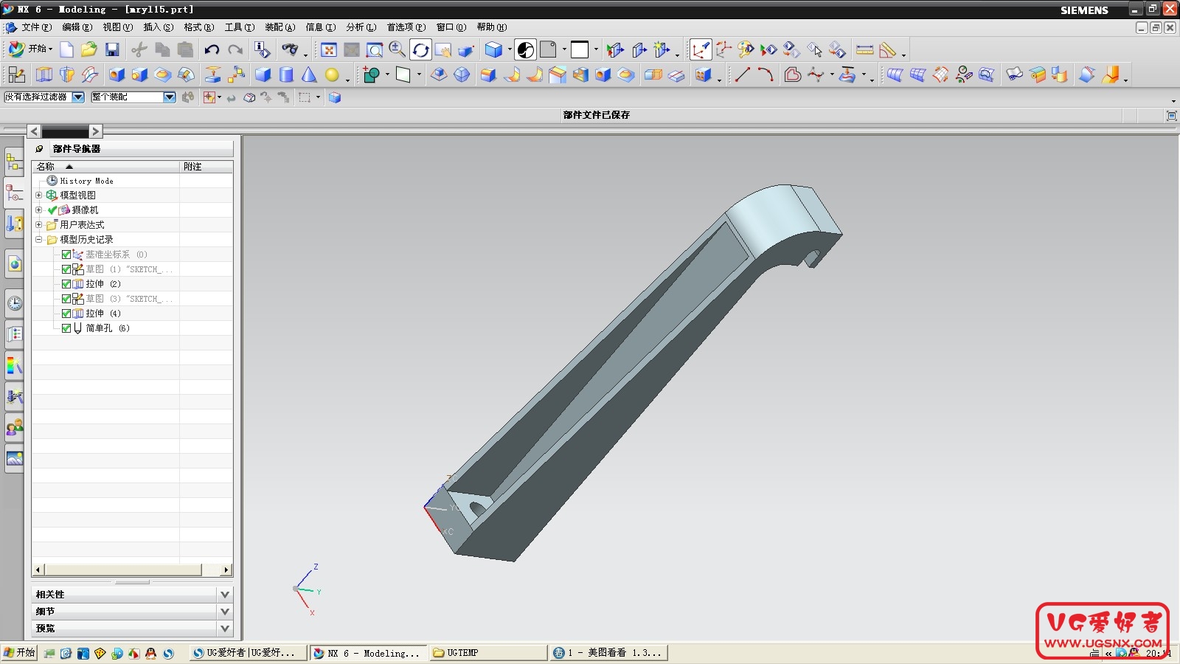Image resolution: width=1180 pixels, height=664 pixels.
Task: Select the Arc curve tool
Action: 766,75
